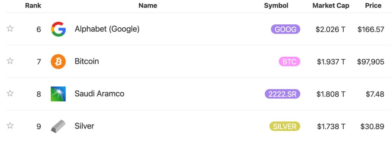391x141 pixels.
Task: Click the Saudi Aramco logo icon
Action: click(x=58, y=94)
